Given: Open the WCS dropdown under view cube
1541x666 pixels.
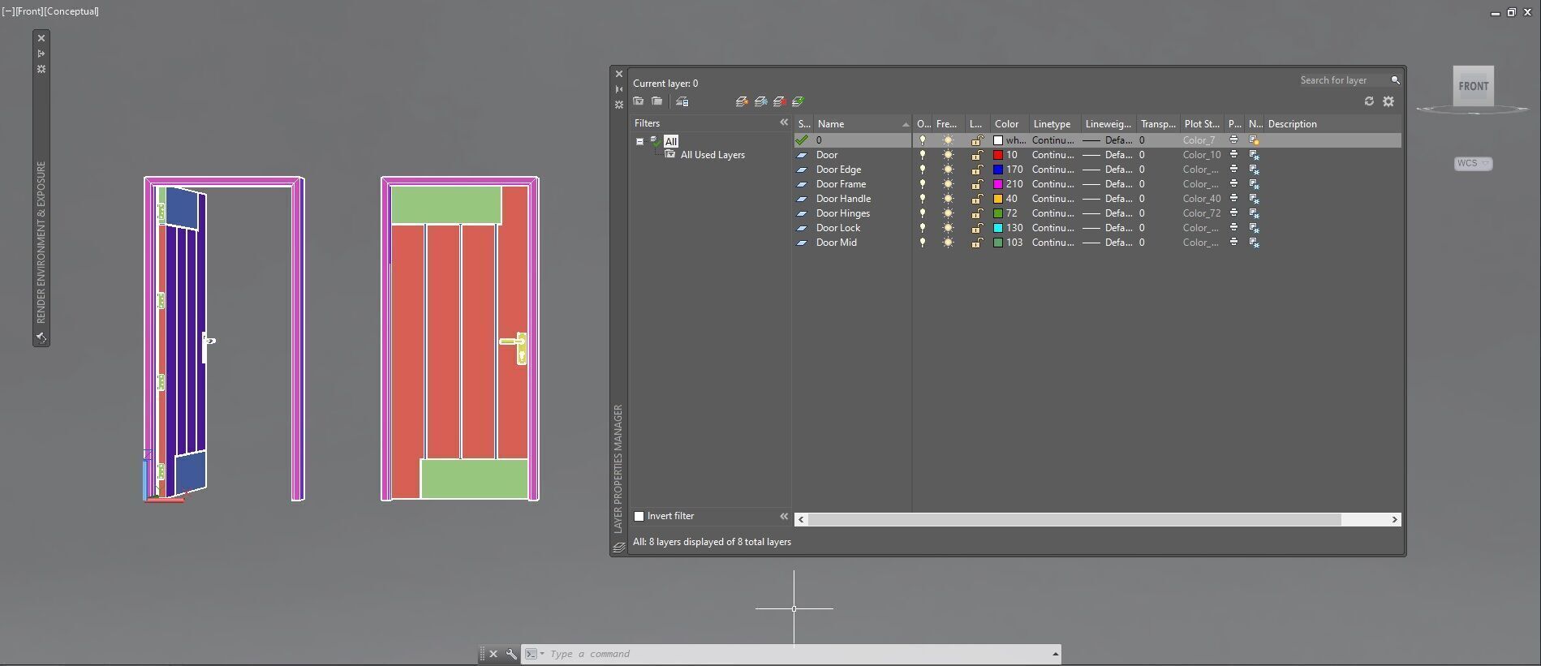Looking at the screenshot, I should (x=1473, y=163).
